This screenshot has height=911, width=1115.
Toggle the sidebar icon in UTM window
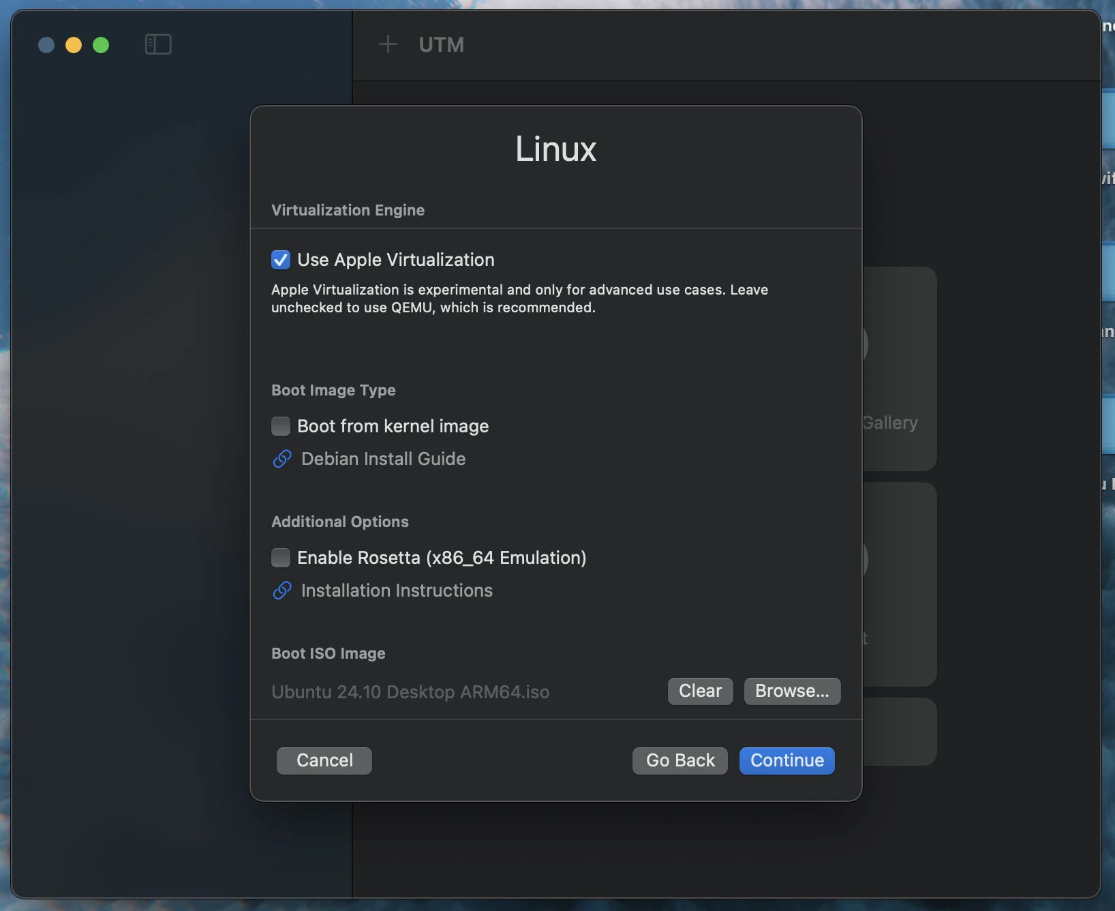[x=158, y=45]
